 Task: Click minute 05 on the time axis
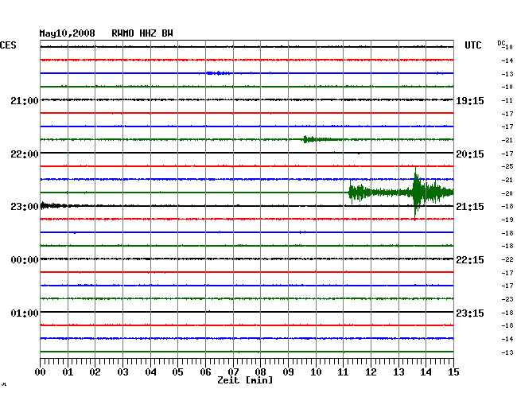[x=177, y=372]
